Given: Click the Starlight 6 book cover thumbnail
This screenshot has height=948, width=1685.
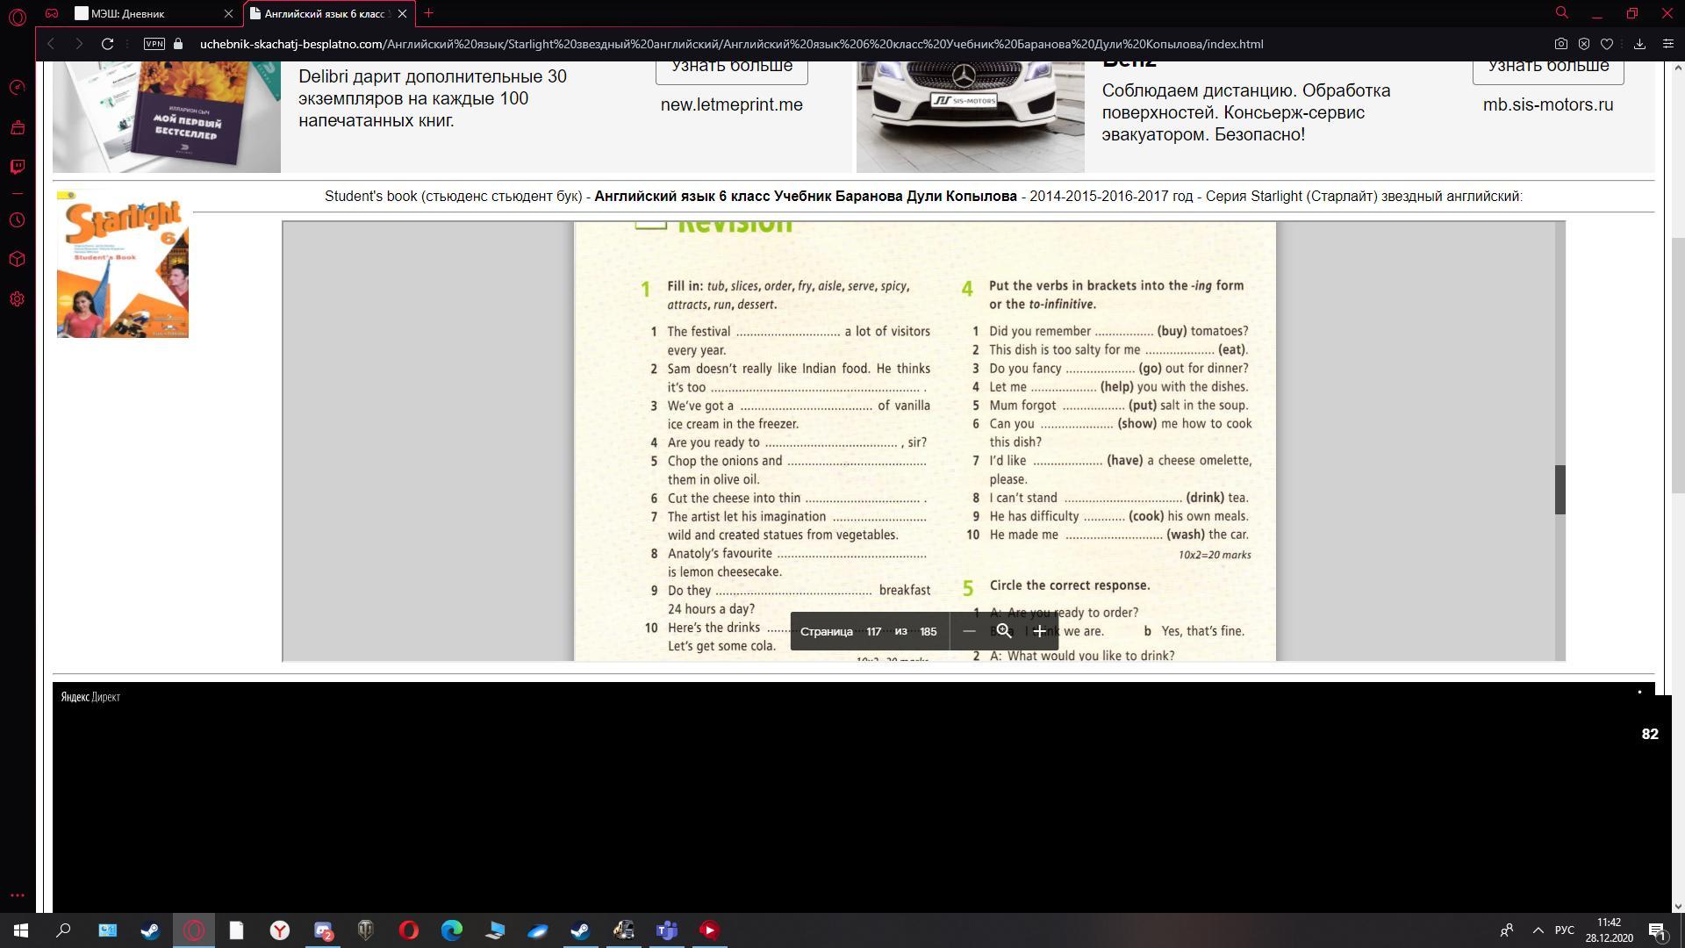Looking at the screenshot, I should [x=123, y=264].
